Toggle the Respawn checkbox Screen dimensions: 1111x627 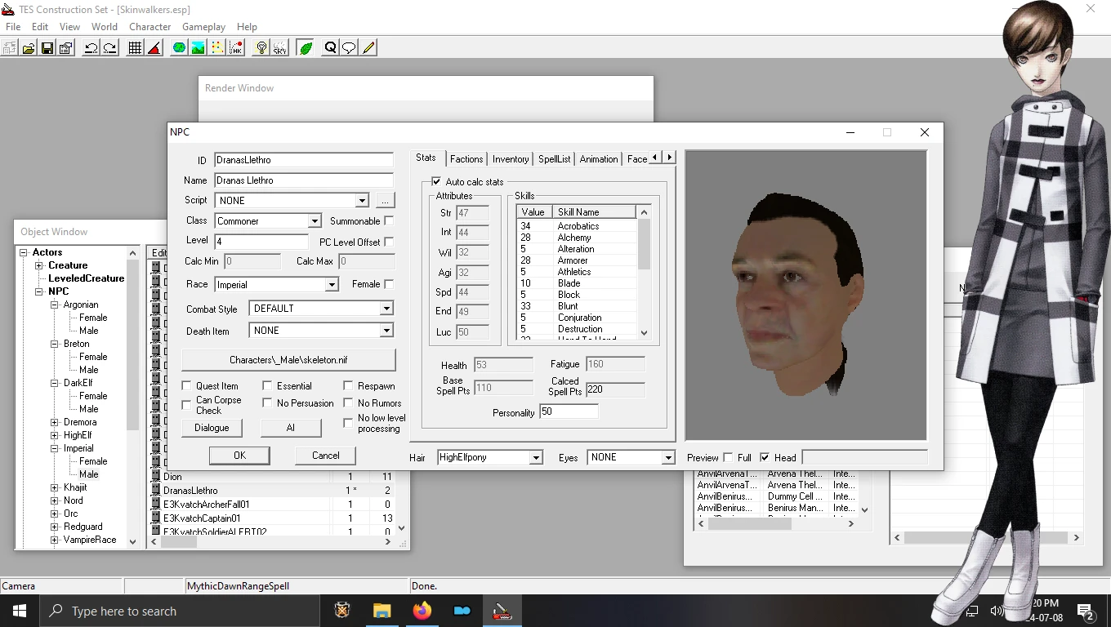click(348, 386)
